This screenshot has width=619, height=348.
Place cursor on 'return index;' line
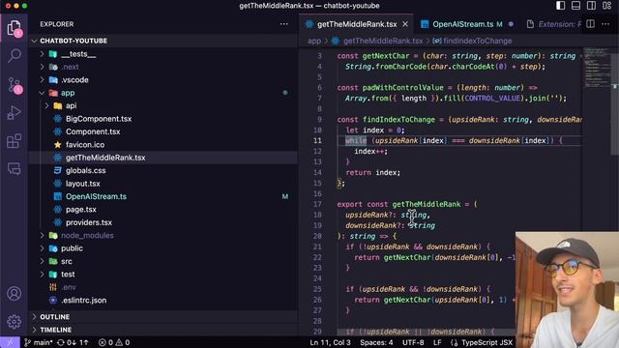click(x=373, y=172)
